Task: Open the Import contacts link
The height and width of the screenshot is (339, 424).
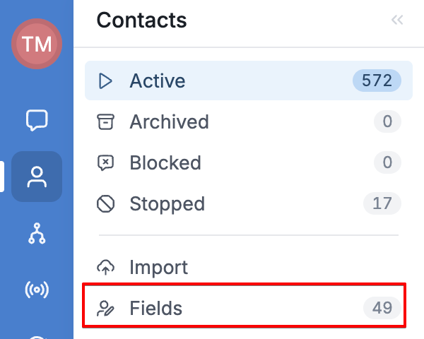Action: click(249, 267)
